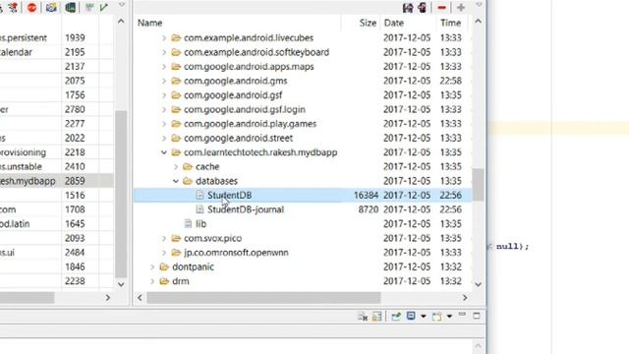The image size is (629, 354).
Task: Sort by the Size column header
Action: point(361,23)
